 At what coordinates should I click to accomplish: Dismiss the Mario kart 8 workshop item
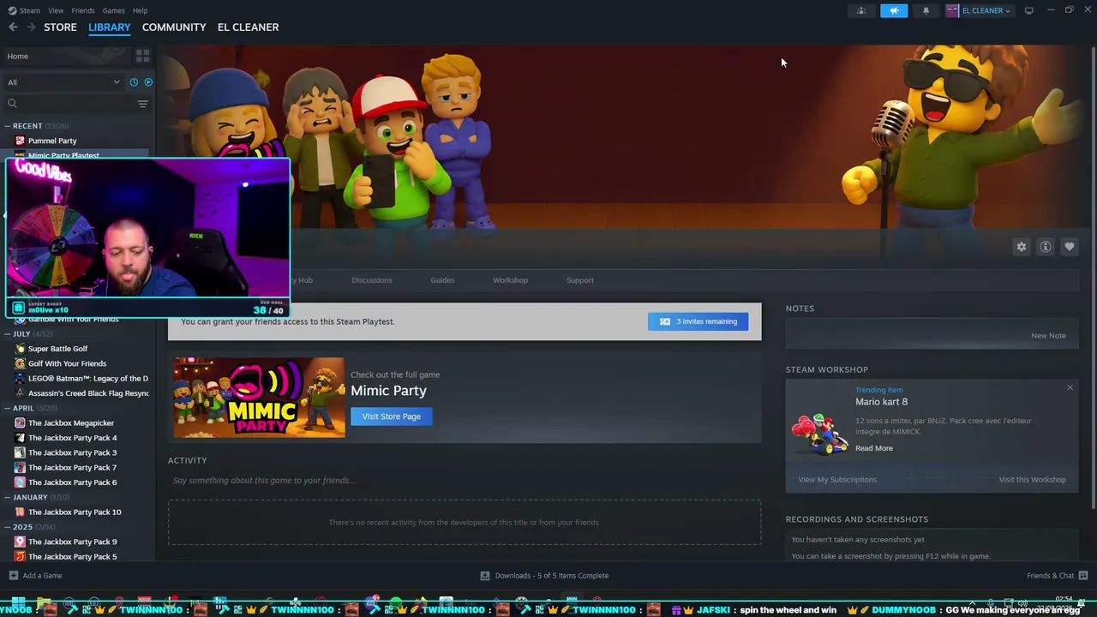click(1070, 388)
